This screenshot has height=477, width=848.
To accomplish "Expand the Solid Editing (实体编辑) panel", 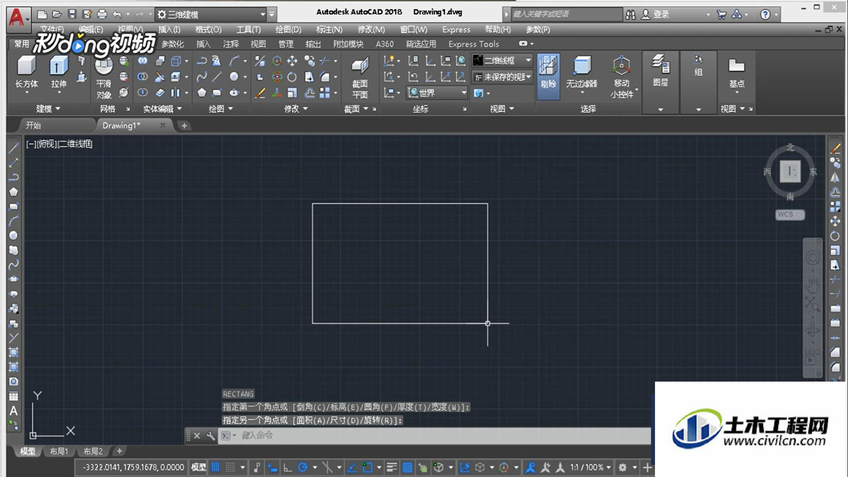I will pos(162,109).
